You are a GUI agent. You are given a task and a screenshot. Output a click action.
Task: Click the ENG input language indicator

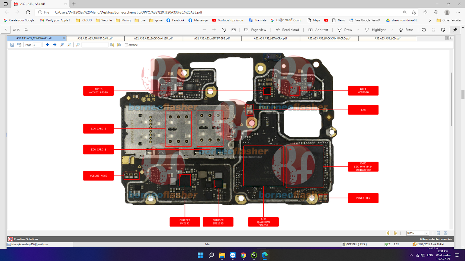(430, 255)
